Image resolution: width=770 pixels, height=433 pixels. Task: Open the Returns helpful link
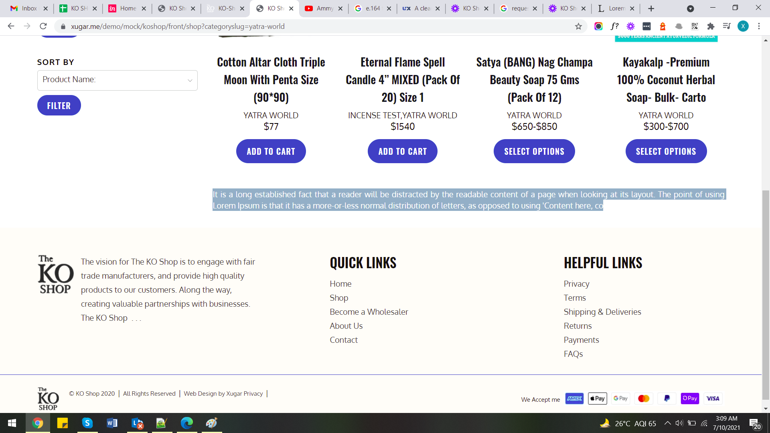coord(577,326)
